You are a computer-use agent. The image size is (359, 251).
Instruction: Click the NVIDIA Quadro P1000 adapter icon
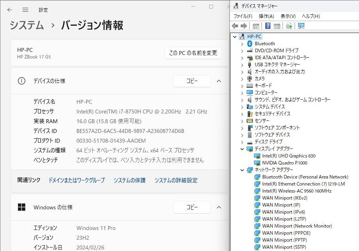pos(257,163)
